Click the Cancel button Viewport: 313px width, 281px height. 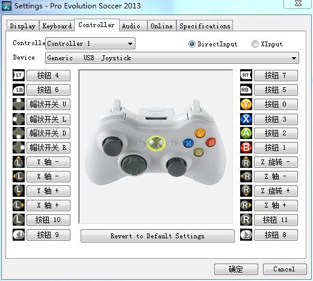(x=285, y=269)
